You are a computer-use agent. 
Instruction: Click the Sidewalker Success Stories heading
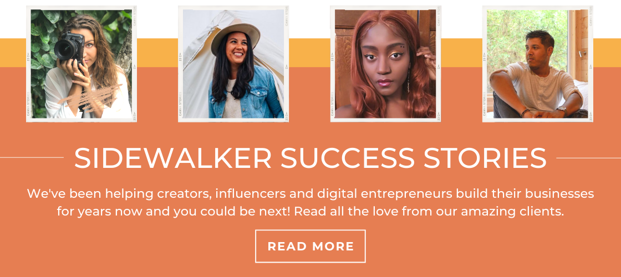[310, 158]
